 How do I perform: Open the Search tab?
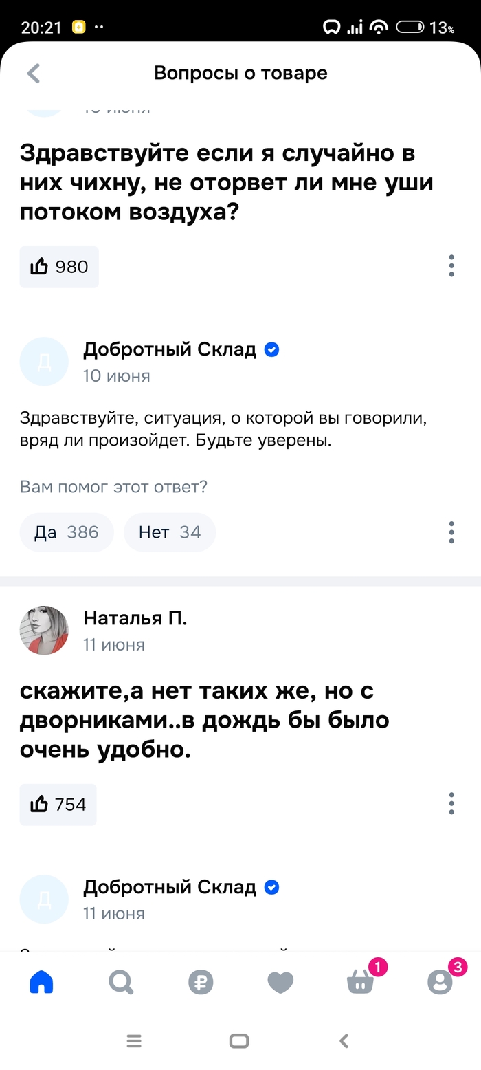(121, 983)
